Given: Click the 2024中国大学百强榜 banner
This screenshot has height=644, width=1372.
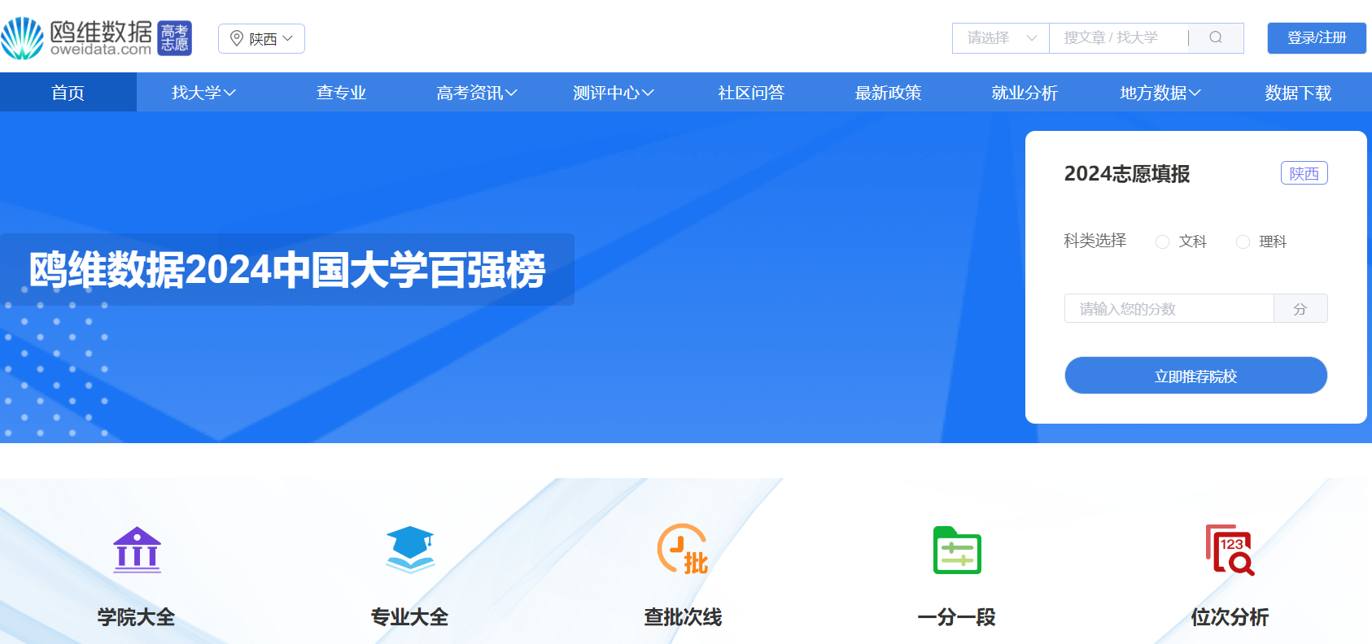Looking at the screenshot, I should (x=287, y=270).
